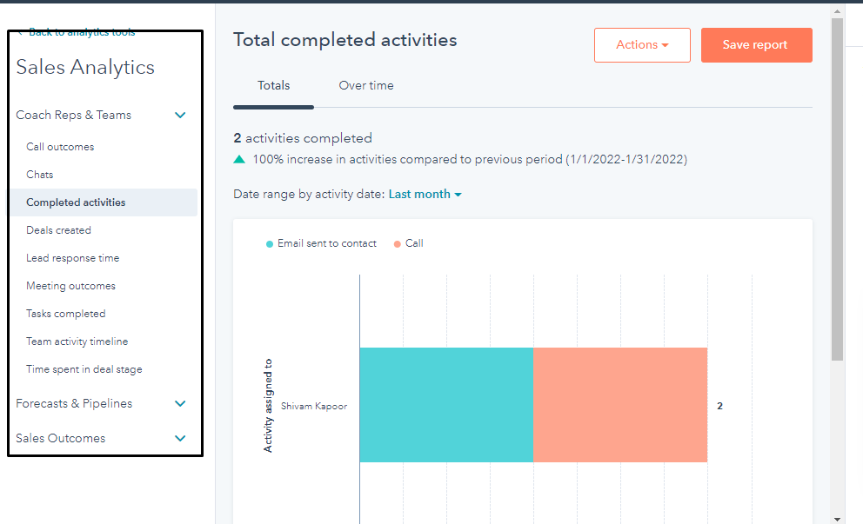This screenshot has width=863, height=524.
Task: Open the Call outcomes report
Action: [x=60, y=147]
